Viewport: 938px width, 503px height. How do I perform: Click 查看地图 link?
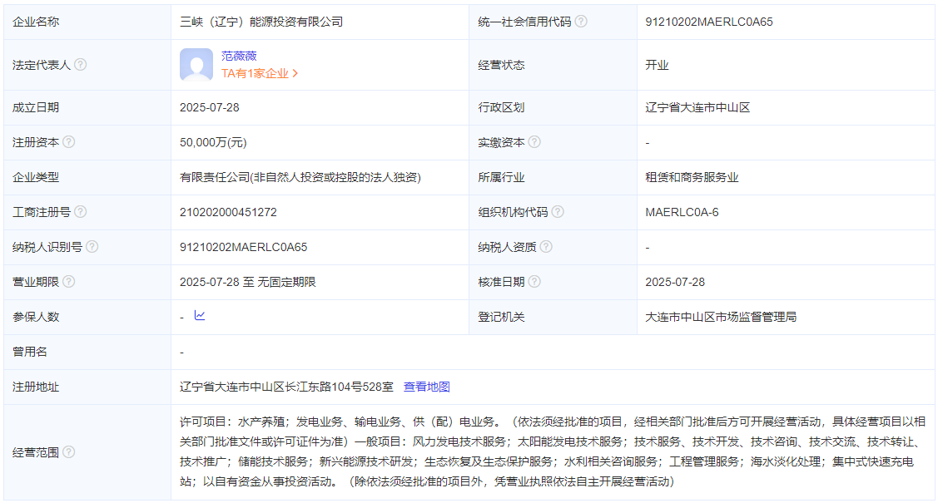coord(426,387)
